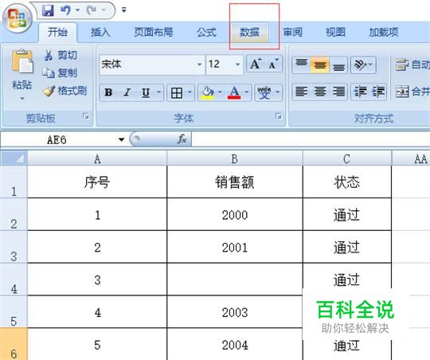Open the 公式 ribbon tab
430x360 pixels.
point(206,33)
